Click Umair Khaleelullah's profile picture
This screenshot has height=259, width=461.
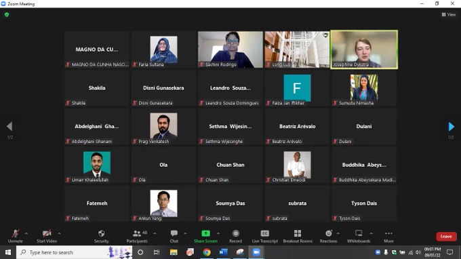coord(97,164)
